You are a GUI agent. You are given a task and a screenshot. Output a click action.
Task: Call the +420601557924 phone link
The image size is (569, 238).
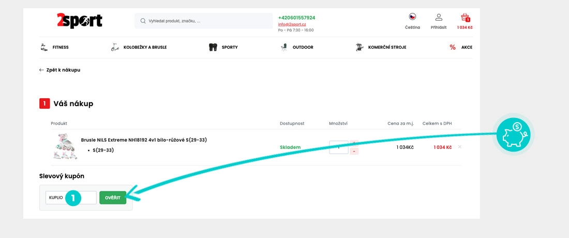click(296, 18)
